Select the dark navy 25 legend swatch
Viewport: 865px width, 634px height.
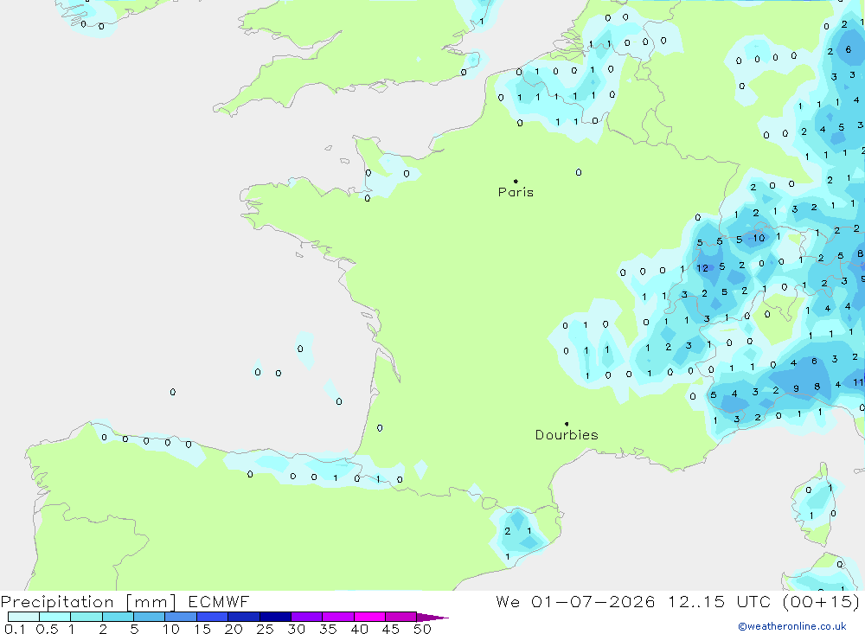[x=275, y=617]
